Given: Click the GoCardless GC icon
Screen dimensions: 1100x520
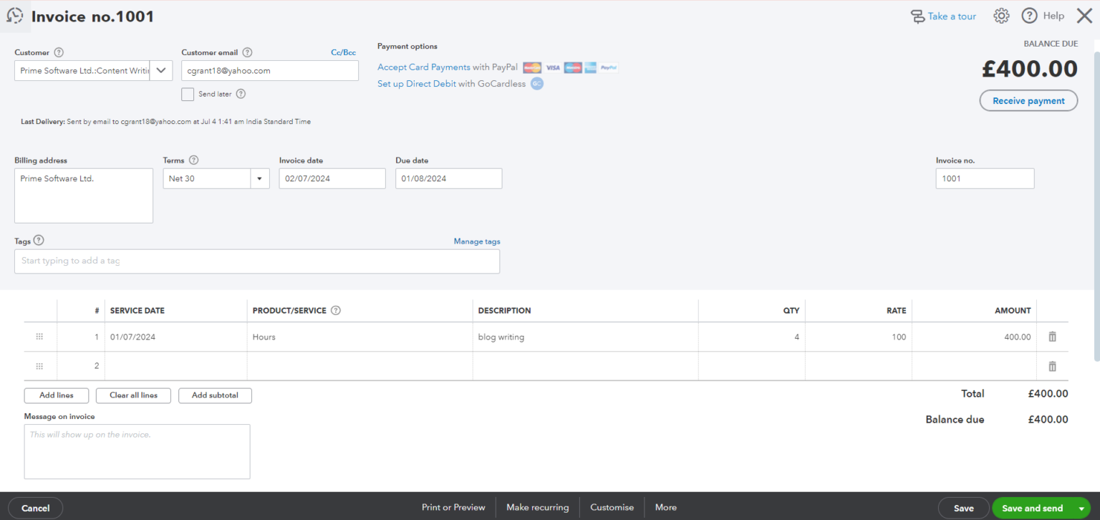Looking at the screenshot, I should [x=538, y=84].
